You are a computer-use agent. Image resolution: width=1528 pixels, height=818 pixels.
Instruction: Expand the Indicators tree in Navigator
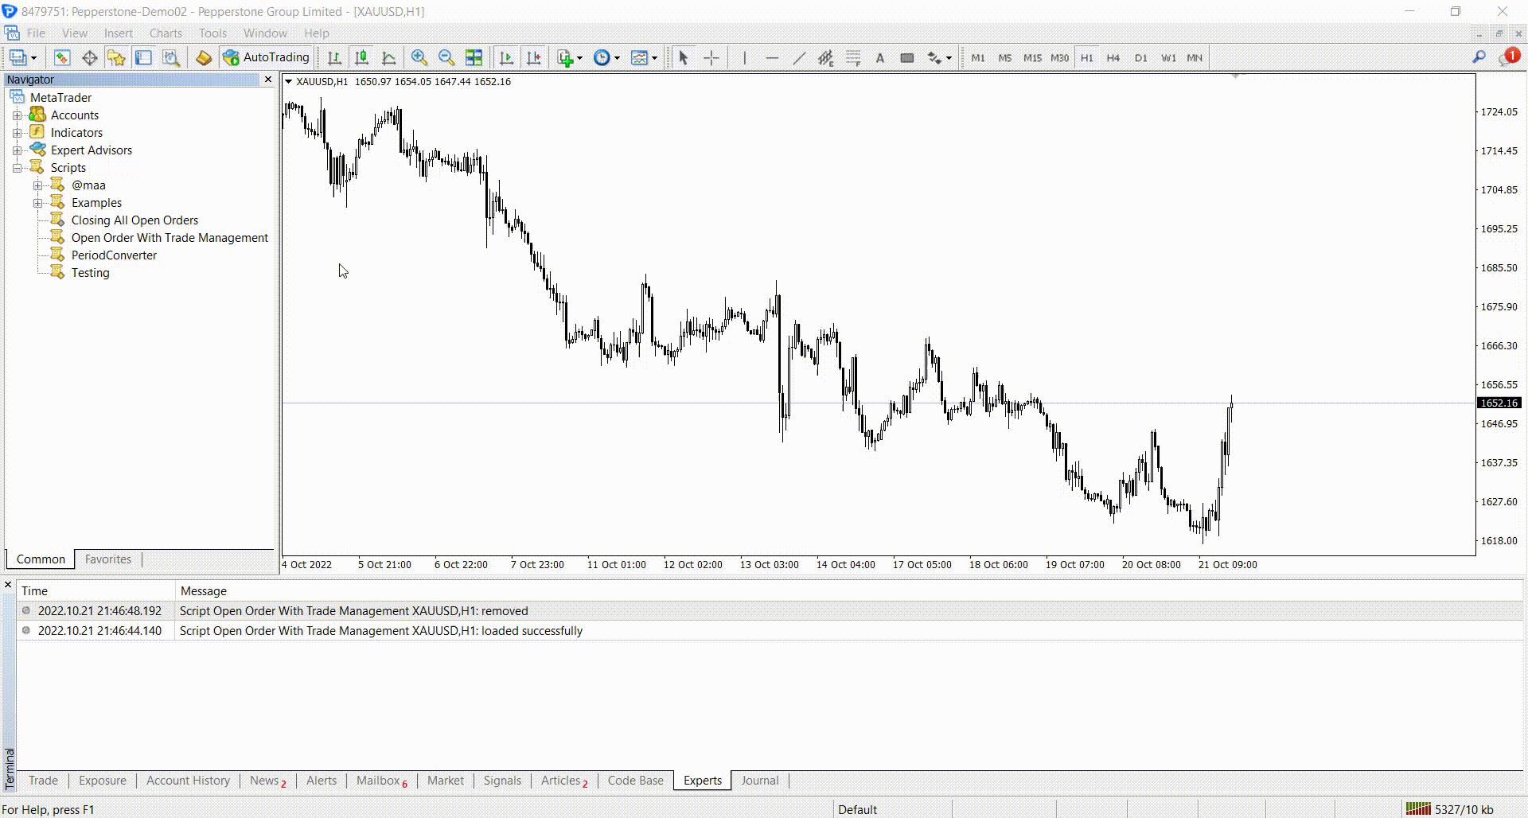[x=18, y=132]
